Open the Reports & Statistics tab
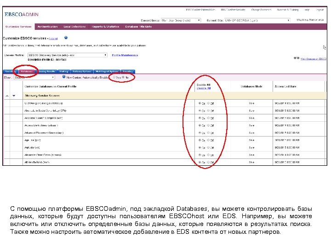Image resolution: width=331 pixels, height=248 pixels. [x=105, y=27]
